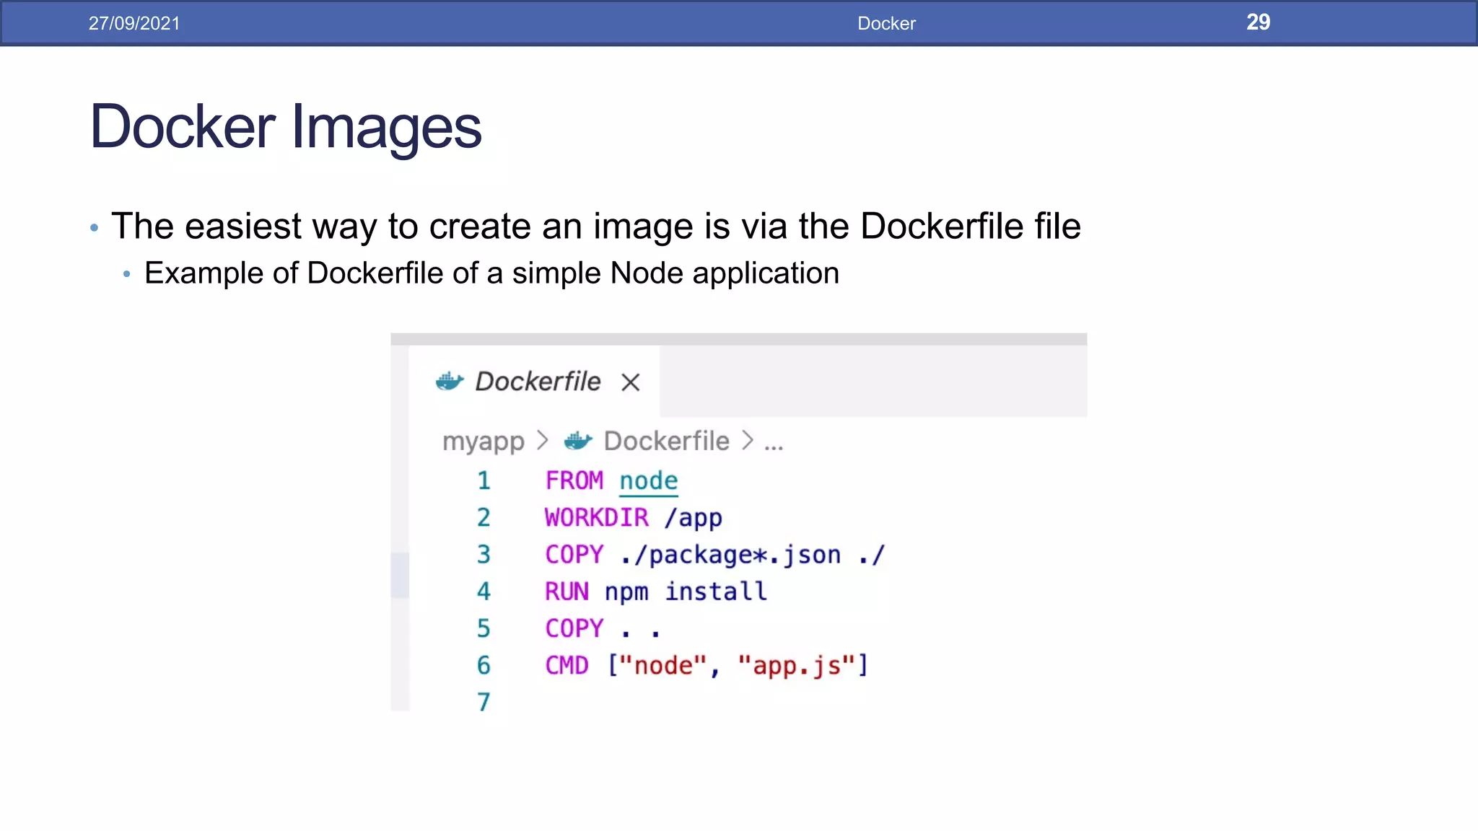
Task: Click the Docker whale icon in the breadcrumb
Action: (x=578, y=441)
